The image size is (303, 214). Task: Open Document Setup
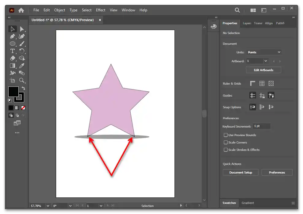[x=240, y=172]
